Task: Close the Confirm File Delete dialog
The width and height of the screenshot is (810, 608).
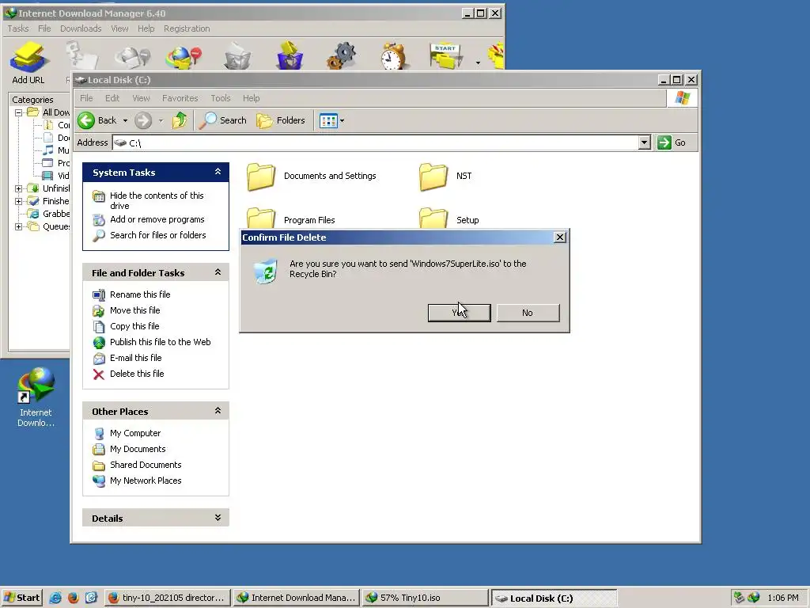Action: 559,237
